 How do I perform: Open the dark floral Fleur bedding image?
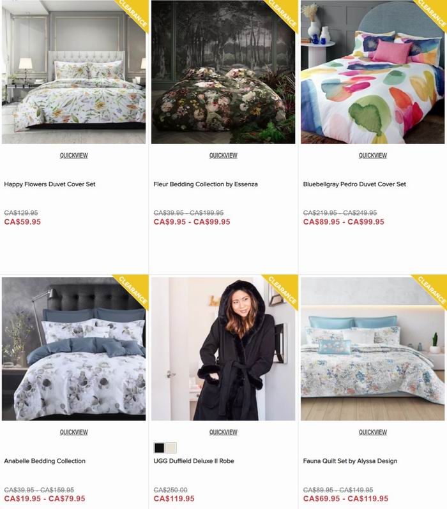coord(223,71)
